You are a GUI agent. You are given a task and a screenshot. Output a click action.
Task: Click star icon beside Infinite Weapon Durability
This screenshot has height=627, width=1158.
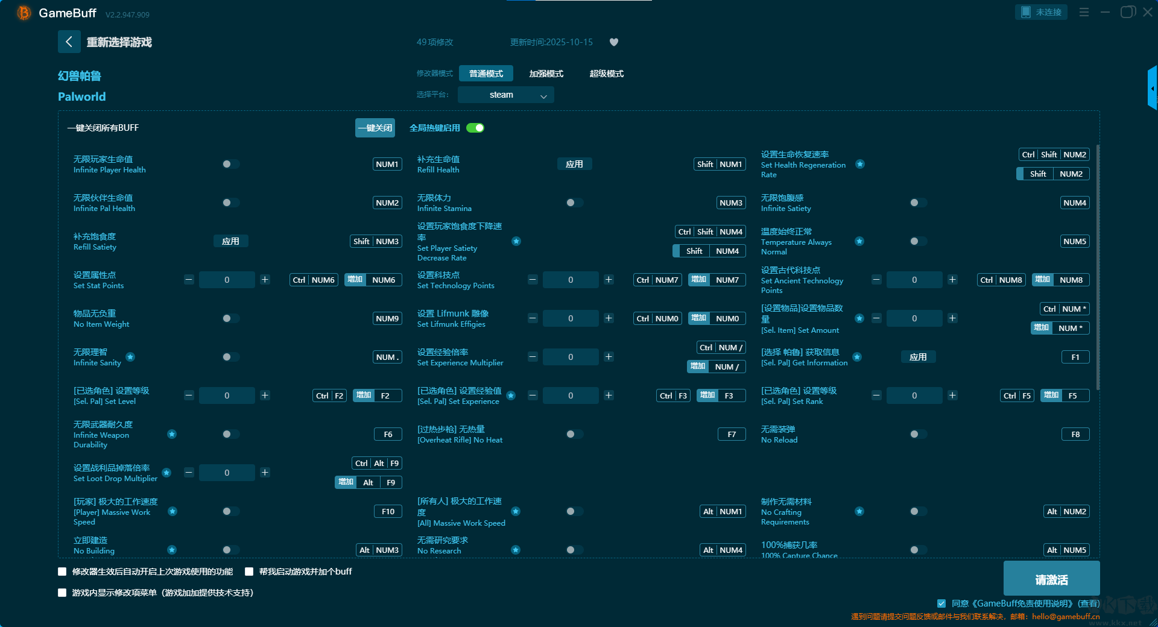click(x=172, y=434)
